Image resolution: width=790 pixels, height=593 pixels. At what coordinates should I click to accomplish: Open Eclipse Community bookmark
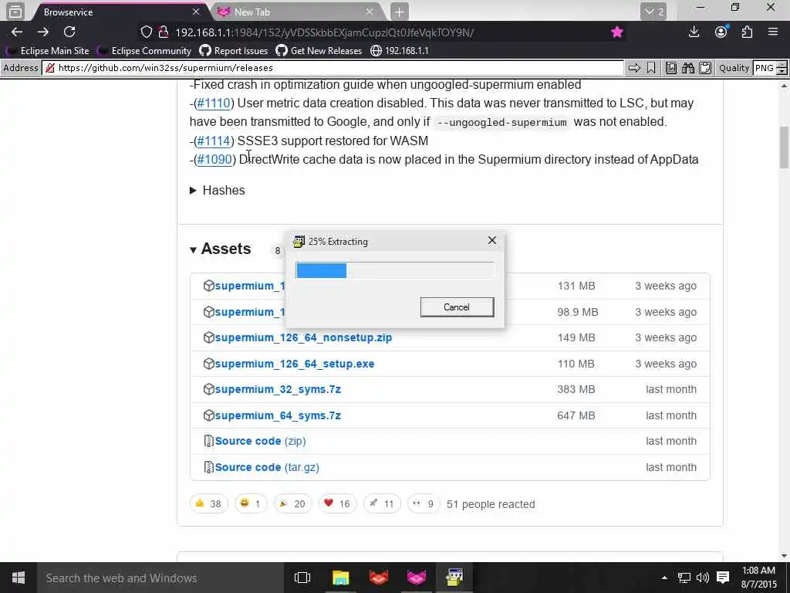(146, 50)
